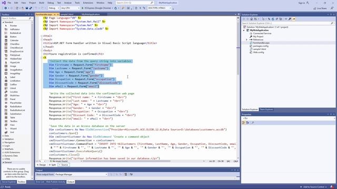
Task: Click the Toggle Word Wrap icon in Output
Action: [x=131, y=174]
